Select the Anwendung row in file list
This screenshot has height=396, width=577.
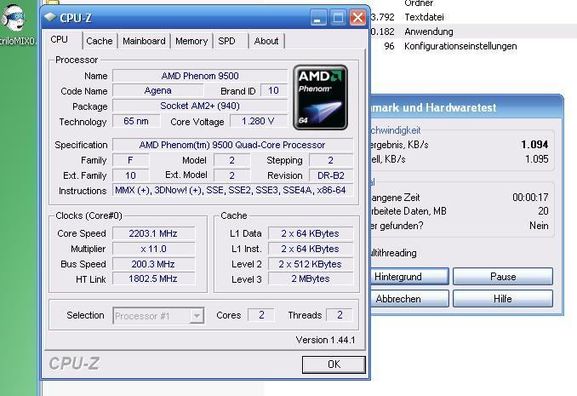[473, 32]
